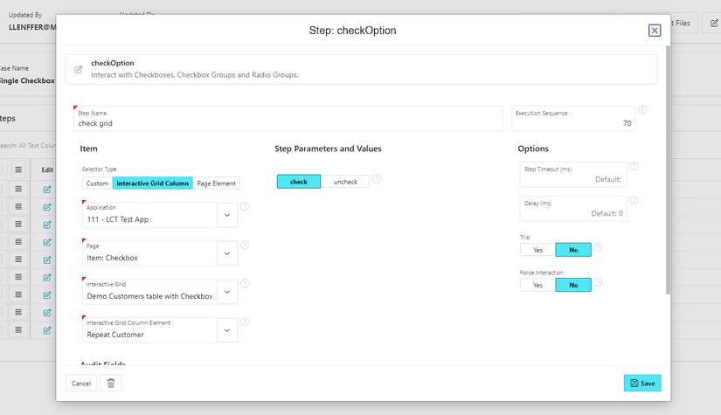Open help icon beside Interactive Grid Column Element
The height and width of the screenshot is (415, 721).
(x=245, y=322)
